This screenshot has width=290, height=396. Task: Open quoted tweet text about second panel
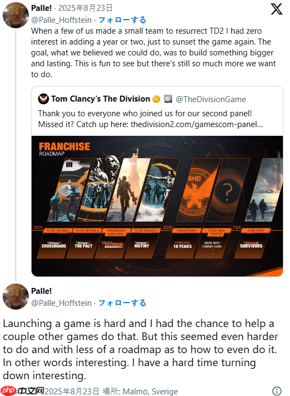[151, 119]
